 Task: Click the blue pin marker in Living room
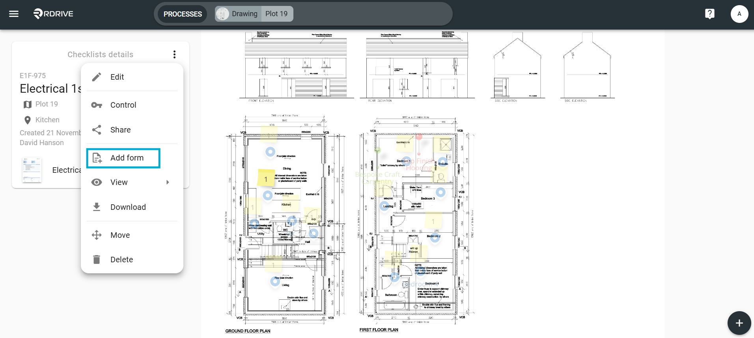pyautogui.click(x=275, y=281)
